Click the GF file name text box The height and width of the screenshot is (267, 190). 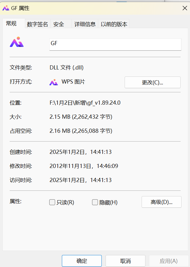click(x=115, y=44)
